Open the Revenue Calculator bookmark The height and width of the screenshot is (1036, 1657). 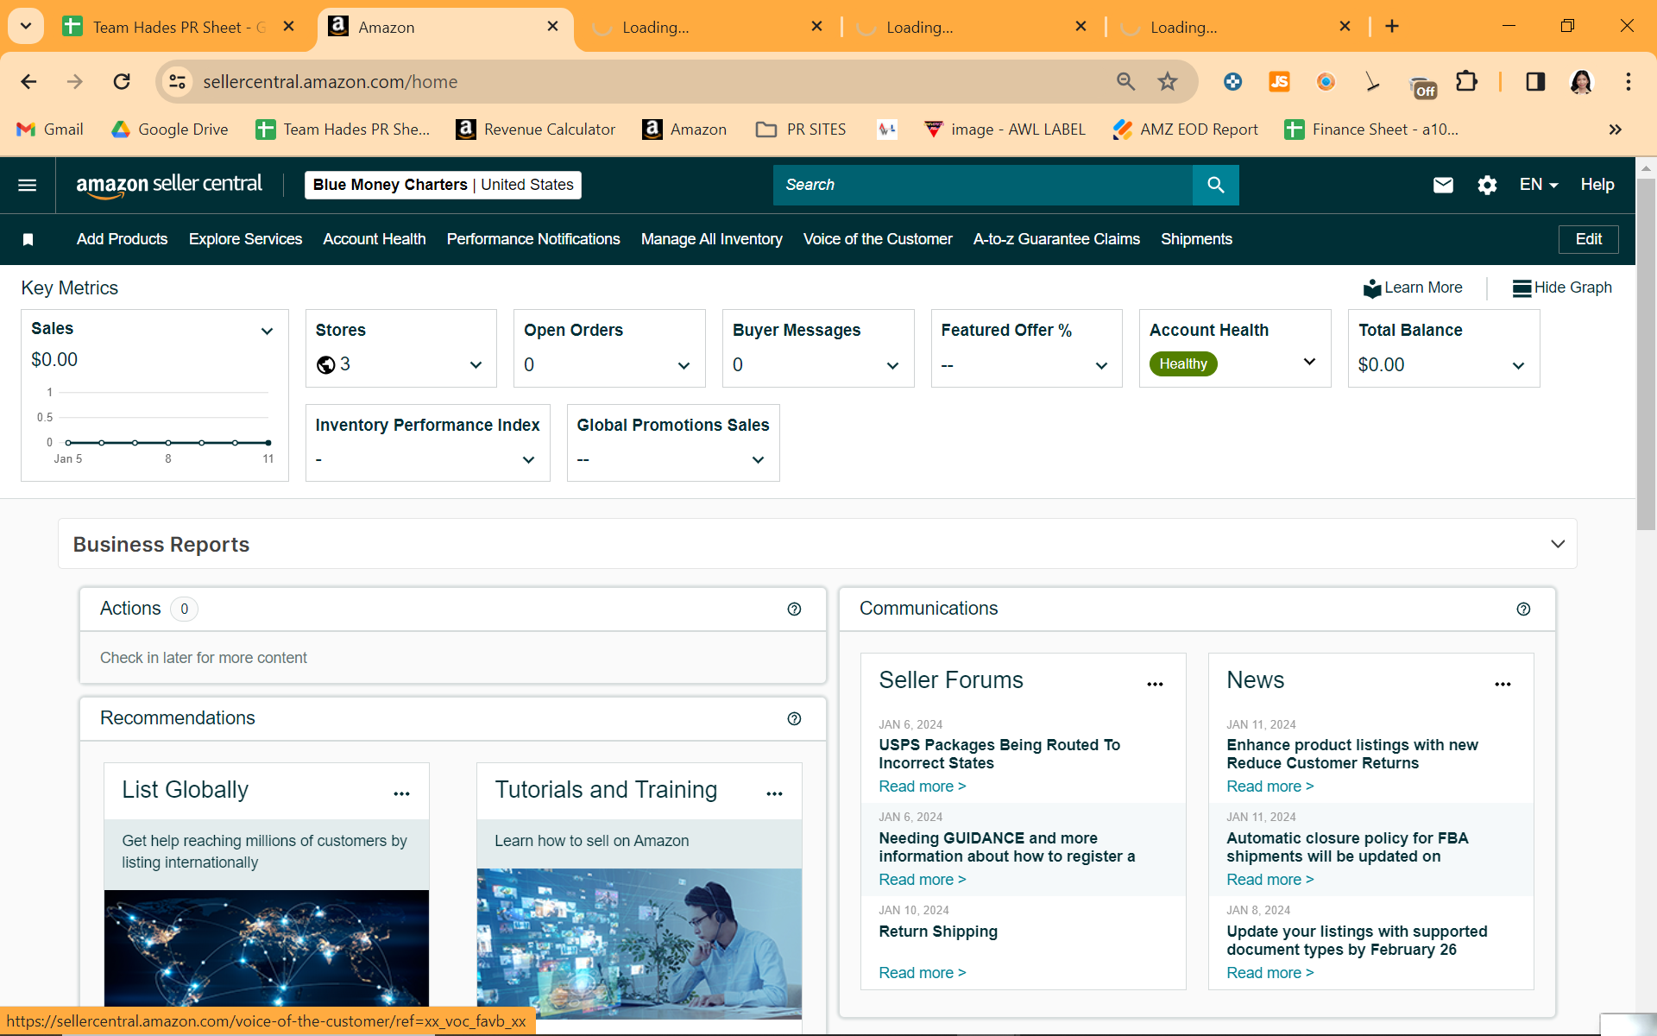(x=536, y=129)
